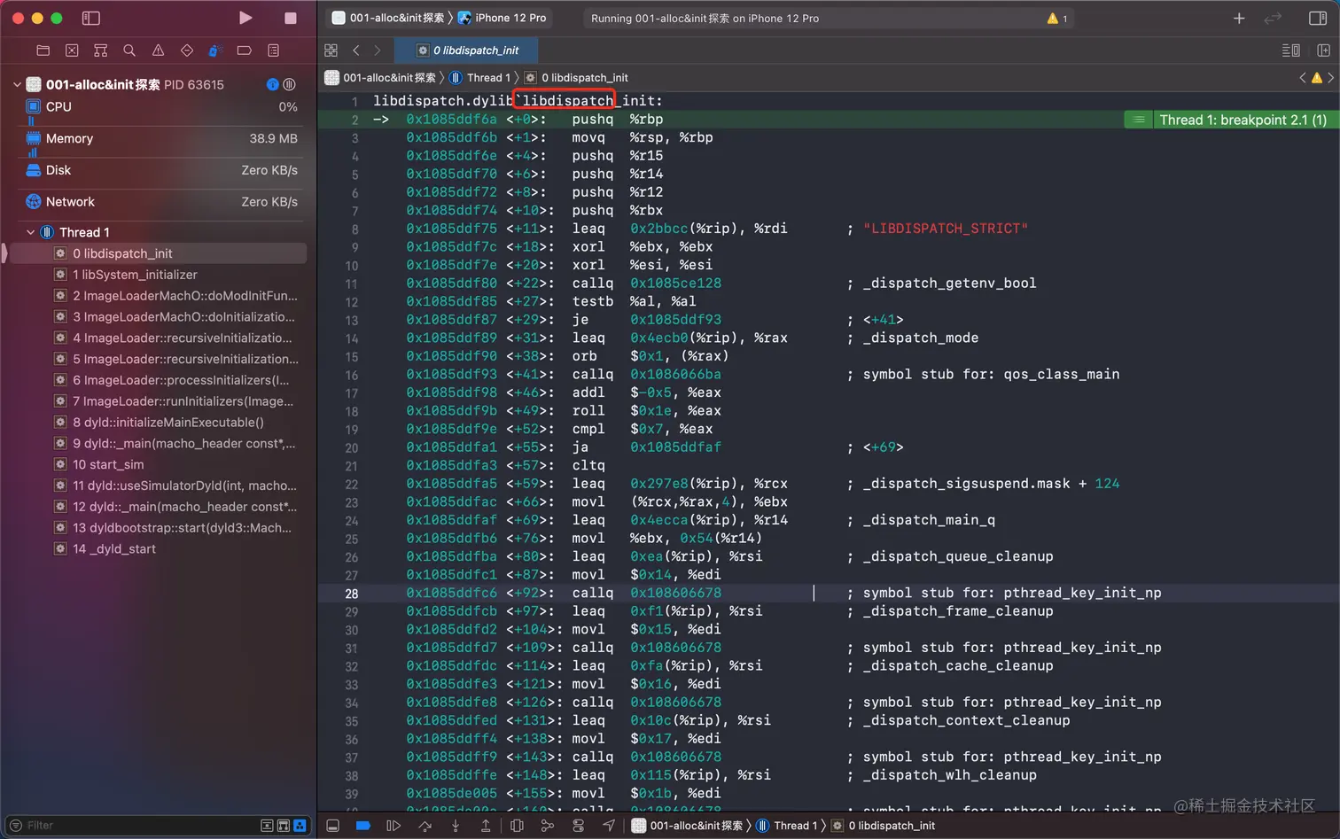
Task: Deactivate breakpoints with the blue toggle
Action: [x=362, y=826]
